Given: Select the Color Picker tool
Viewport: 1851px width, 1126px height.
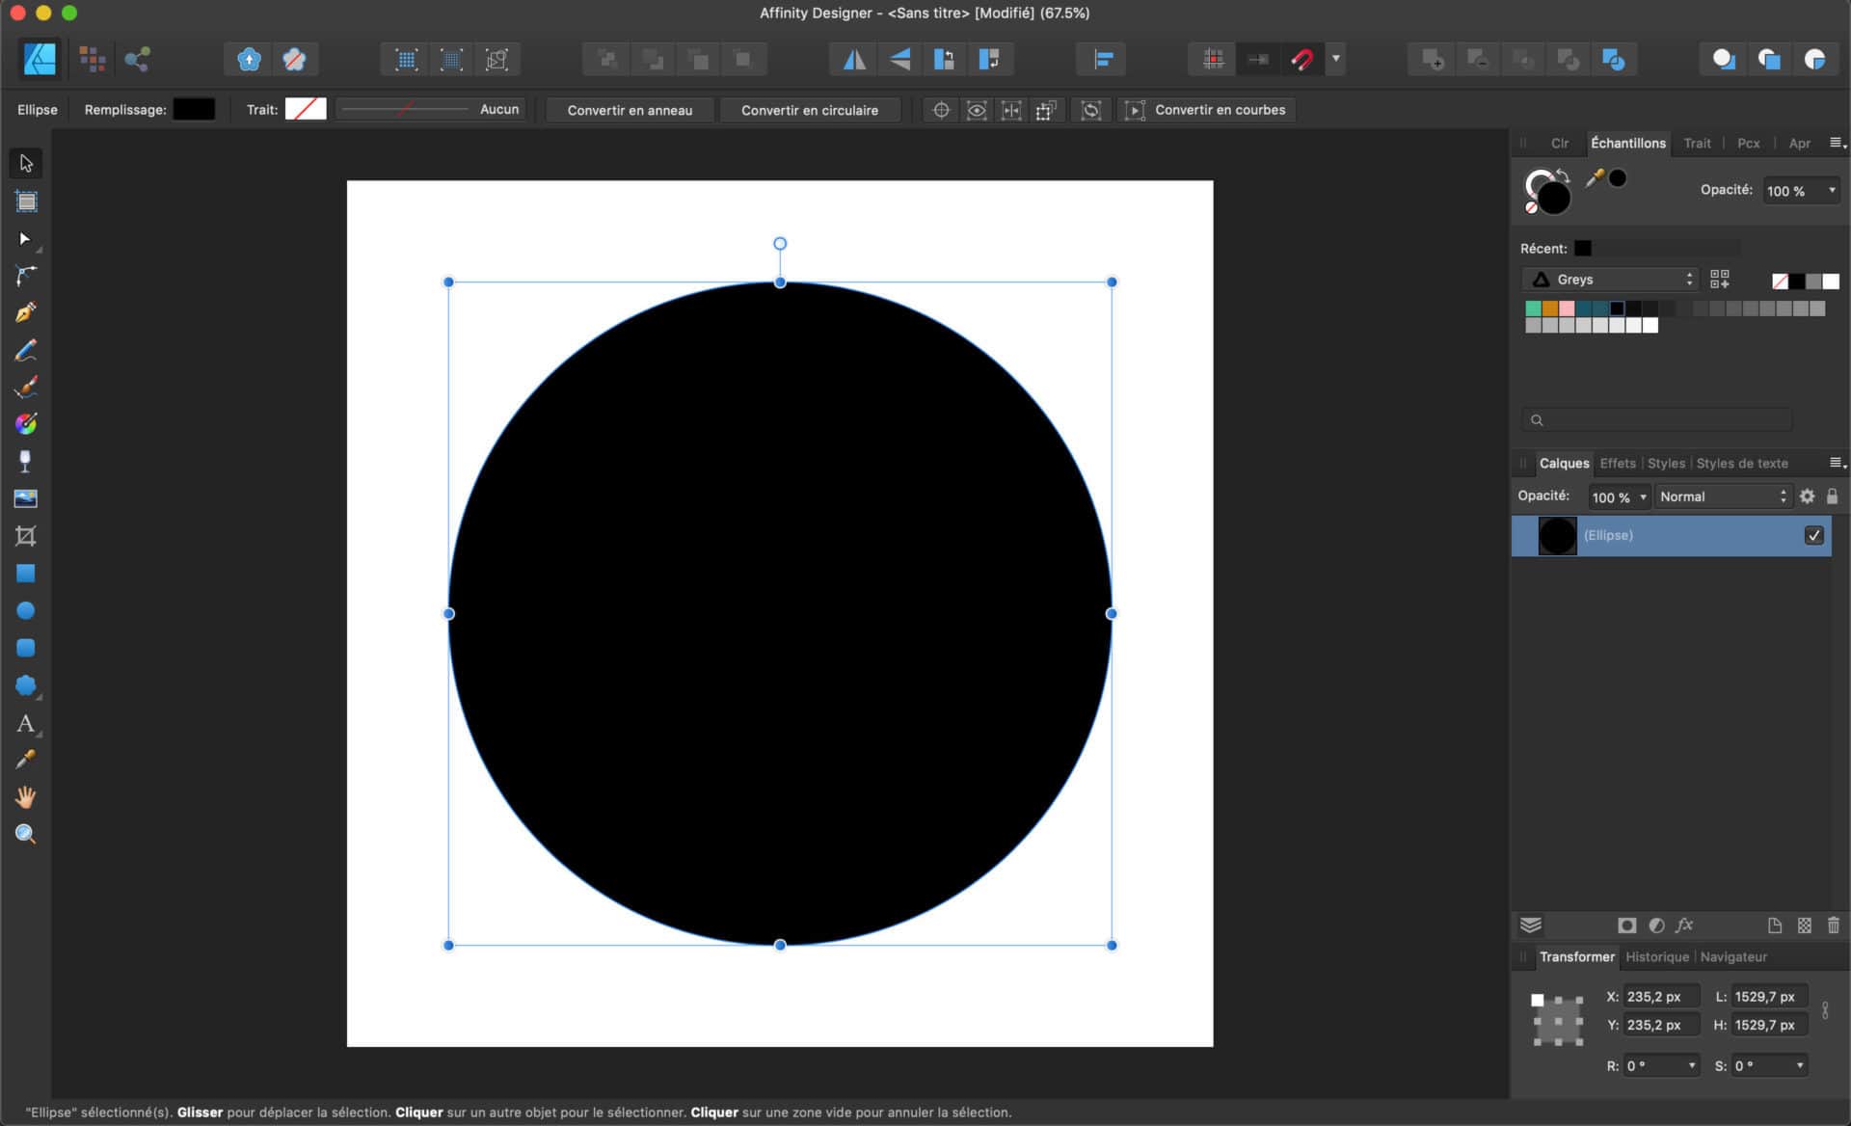Looking at the screenshot, I should [25, 760].
